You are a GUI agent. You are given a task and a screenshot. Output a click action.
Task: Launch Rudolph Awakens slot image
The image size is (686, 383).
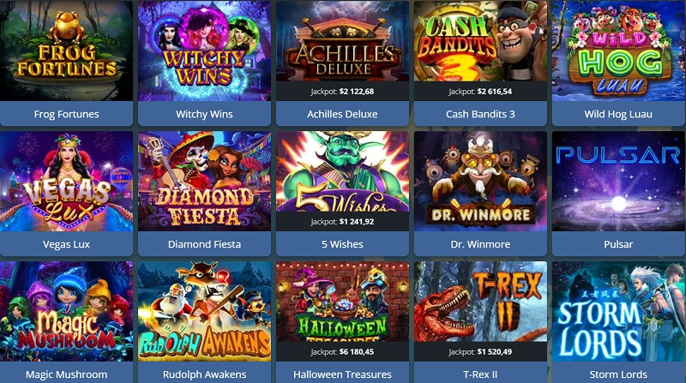pos(204,311)
